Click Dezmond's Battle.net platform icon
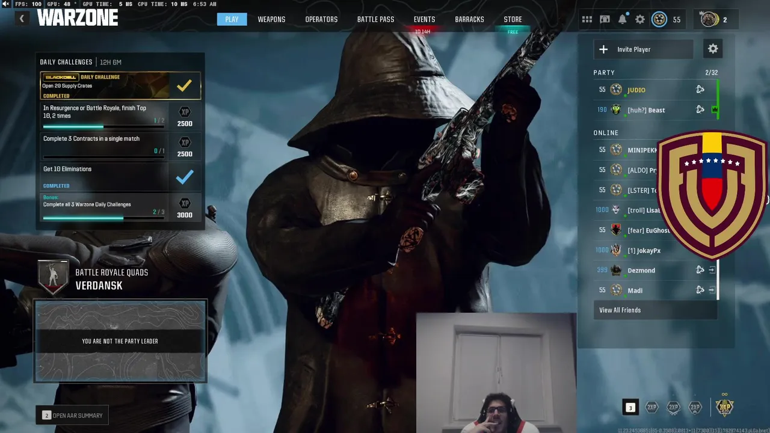The height and width of the screenshot is (433, 770). click(700, 270)
